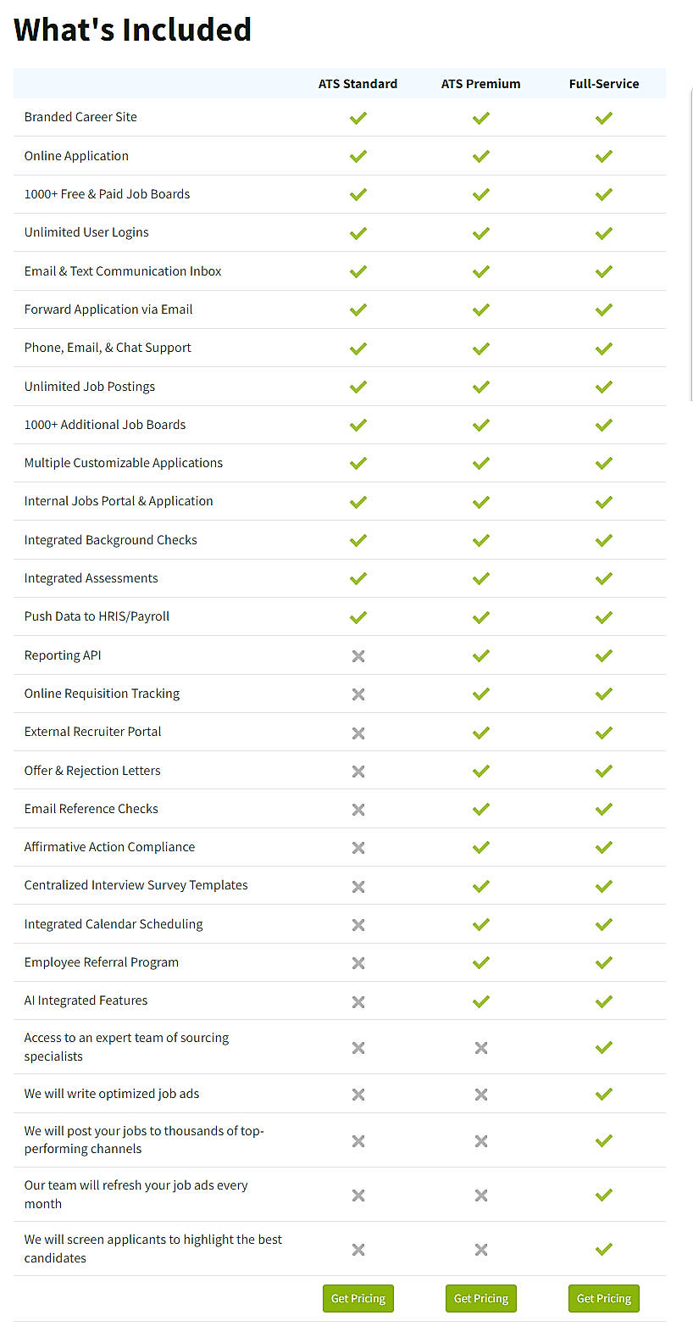Click the checkmark for Unlimited Job Postings under ATS Premium

click(480, 387)
